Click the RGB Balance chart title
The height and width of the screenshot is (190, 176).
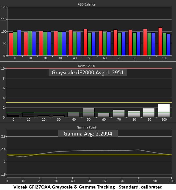click(86, 4)
